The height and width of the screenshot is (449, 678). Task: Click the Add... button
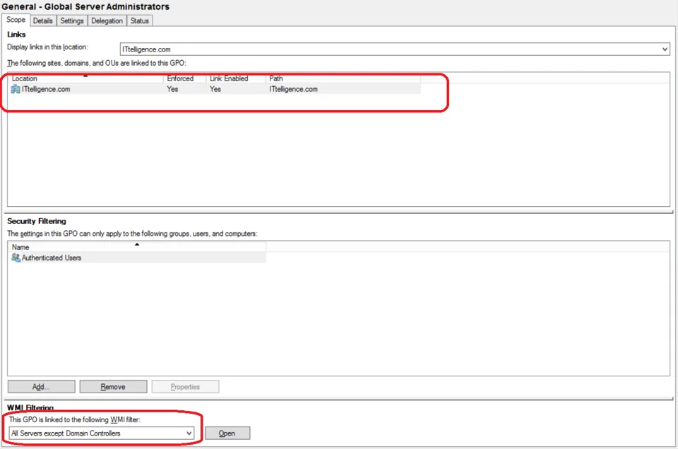click(42, 387)
